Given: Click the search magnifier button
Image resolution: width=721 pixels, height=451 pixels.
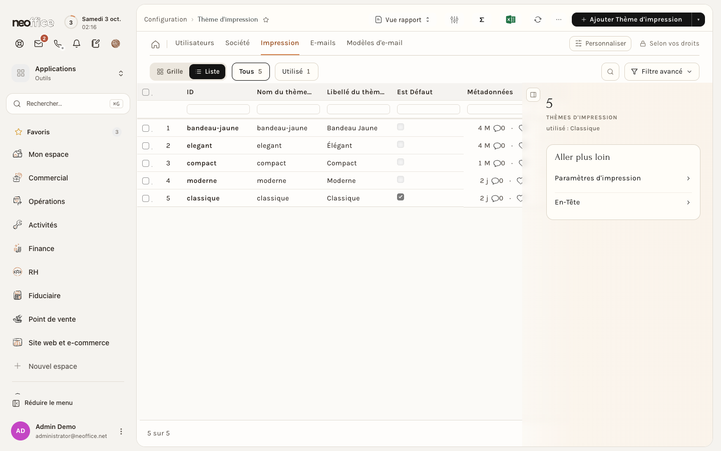Looking at the screenshot, I should (x=610, y=72).
